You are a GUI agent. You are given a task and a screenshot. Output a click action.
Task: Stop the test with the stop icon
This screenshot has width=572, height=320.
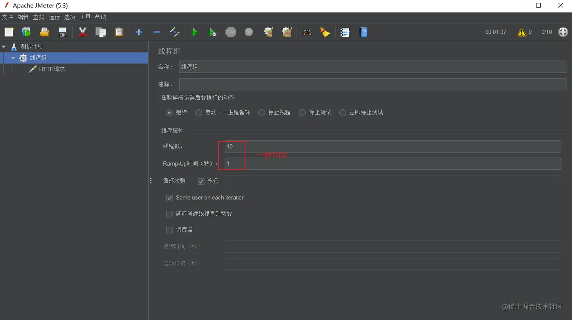pyautogui.click(x=231, y=32)
